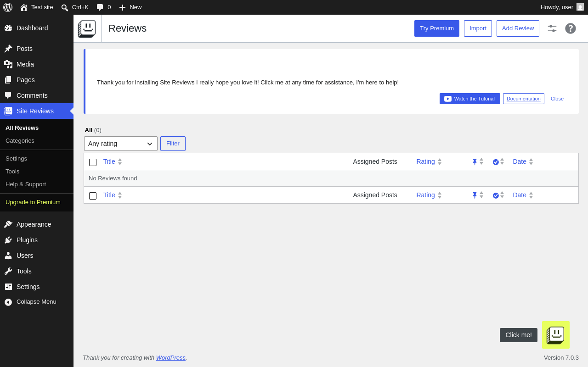The height and width of the screenshot is (367, 588).
Task: Open the WordPress link in the footer
Action: click(x=171, y=357)
